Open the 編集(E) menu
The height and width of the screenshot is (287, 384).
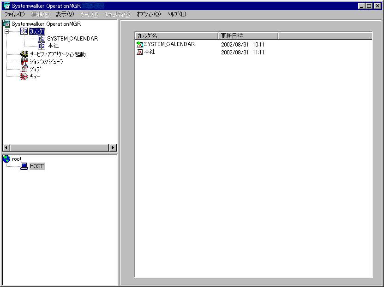tap(40, 14)
